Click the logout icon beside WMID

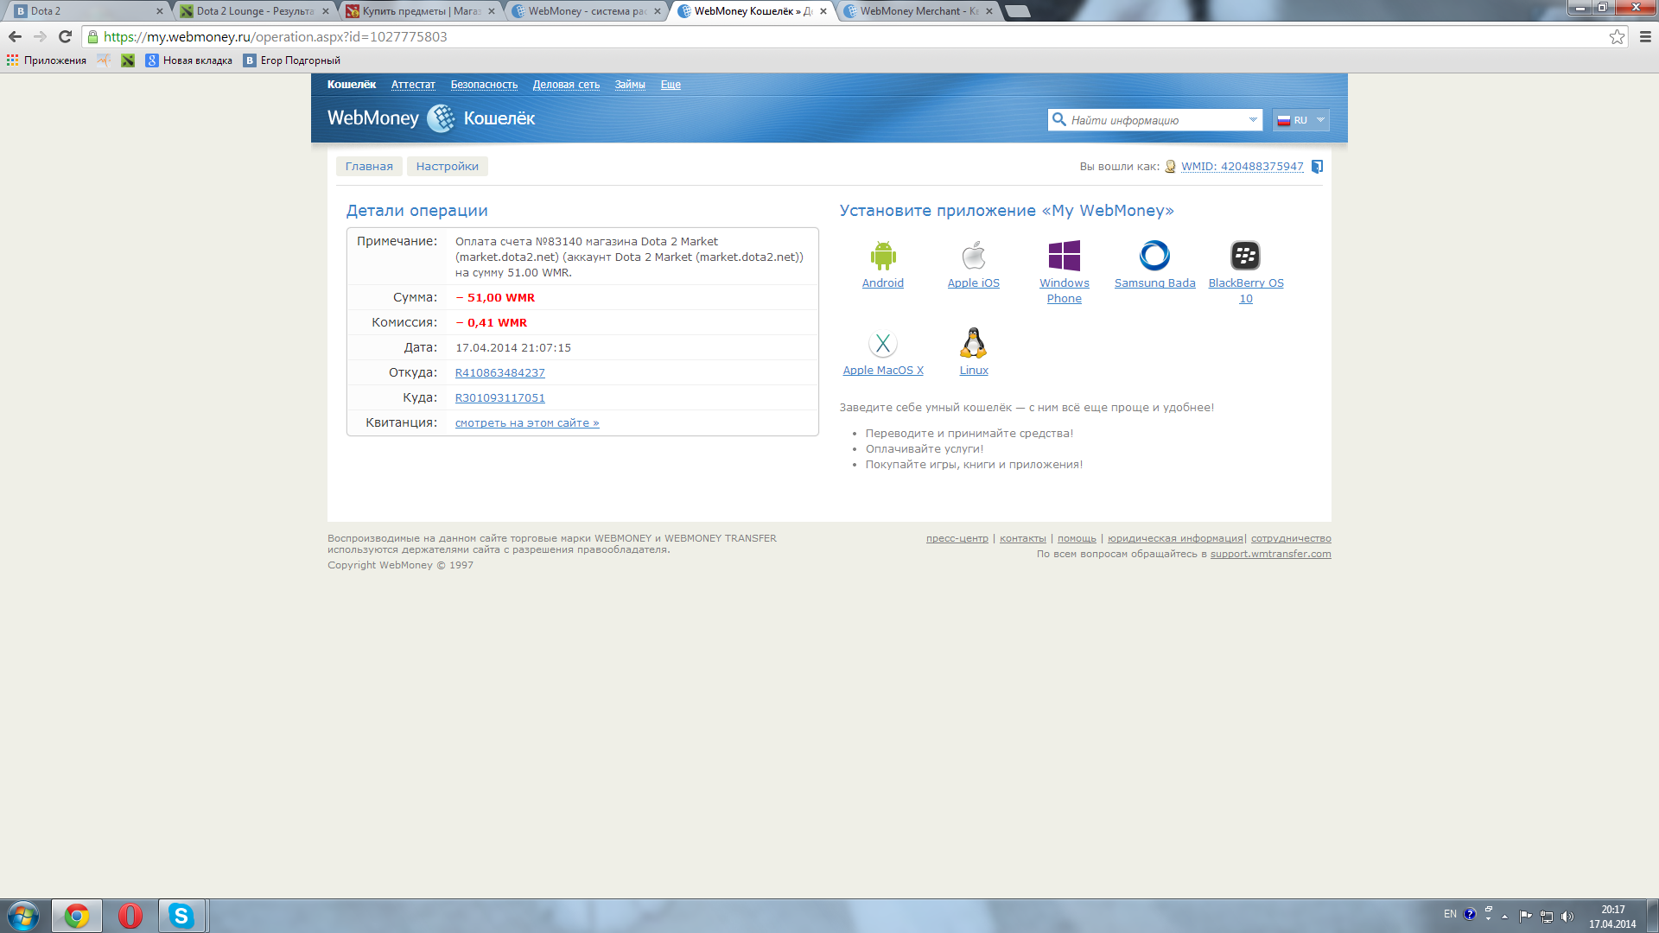tap(1317, 167)
